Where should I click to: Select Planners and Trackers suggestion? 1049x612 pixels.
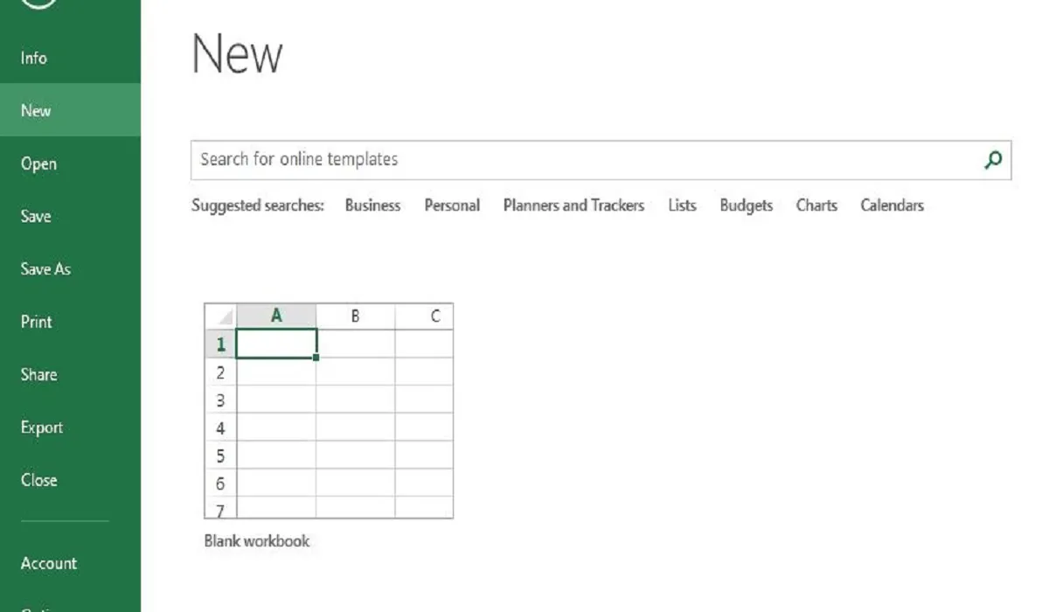tap(573, 205)
